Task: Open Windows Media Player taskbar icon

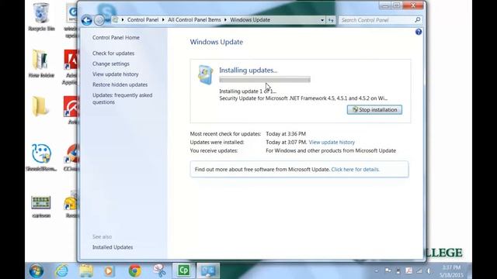Action: pyautogui.click(x=109, y=270)
